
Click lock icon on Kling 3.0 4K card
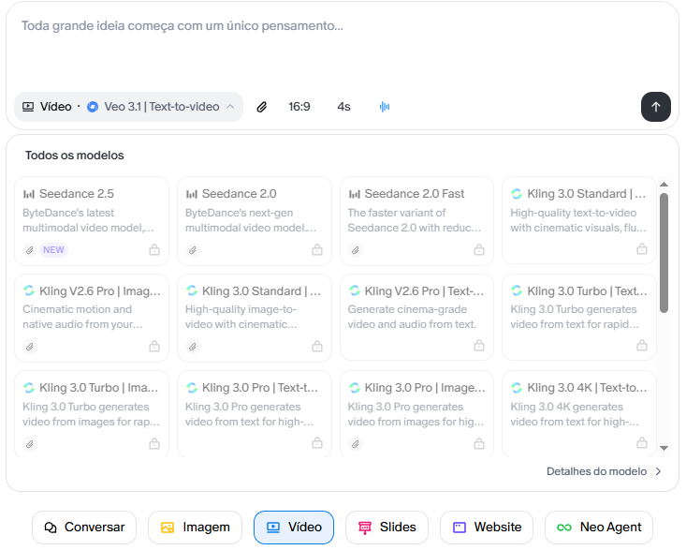pyautogui.click(x=642, y=442)
